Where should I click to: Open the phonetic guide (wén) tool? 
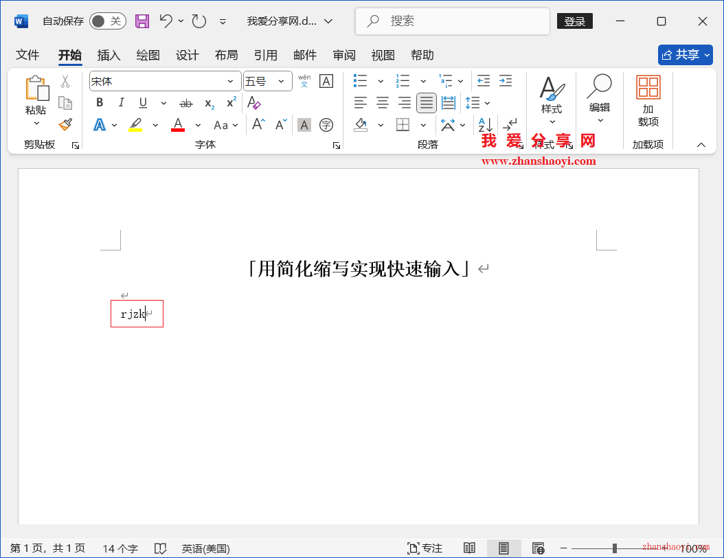click(x=304, y=81)
